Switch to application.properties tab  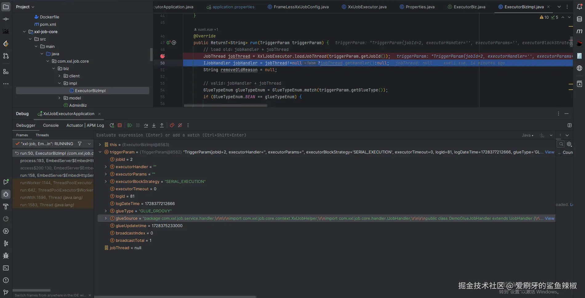[230, 7]
